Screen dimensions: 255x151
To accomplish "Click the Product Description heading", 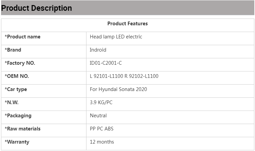I will click(x=36, y=8).
